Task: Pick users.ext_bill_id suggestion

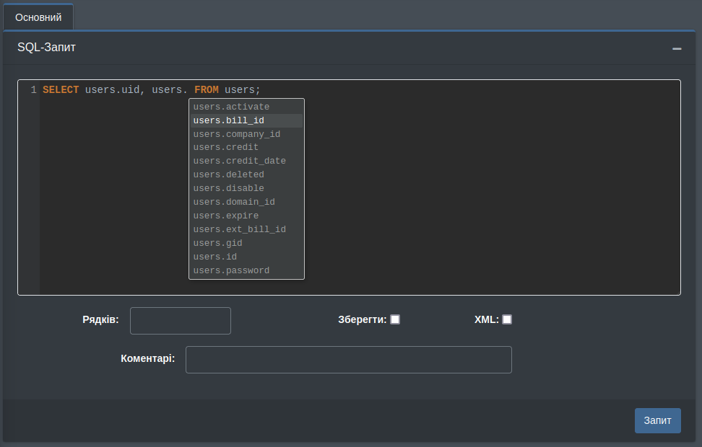Action: [240, 229]
